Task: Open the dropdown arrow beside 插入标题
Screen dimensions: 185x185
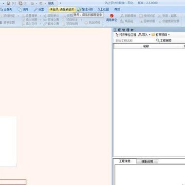Action: tap(41, 20)
